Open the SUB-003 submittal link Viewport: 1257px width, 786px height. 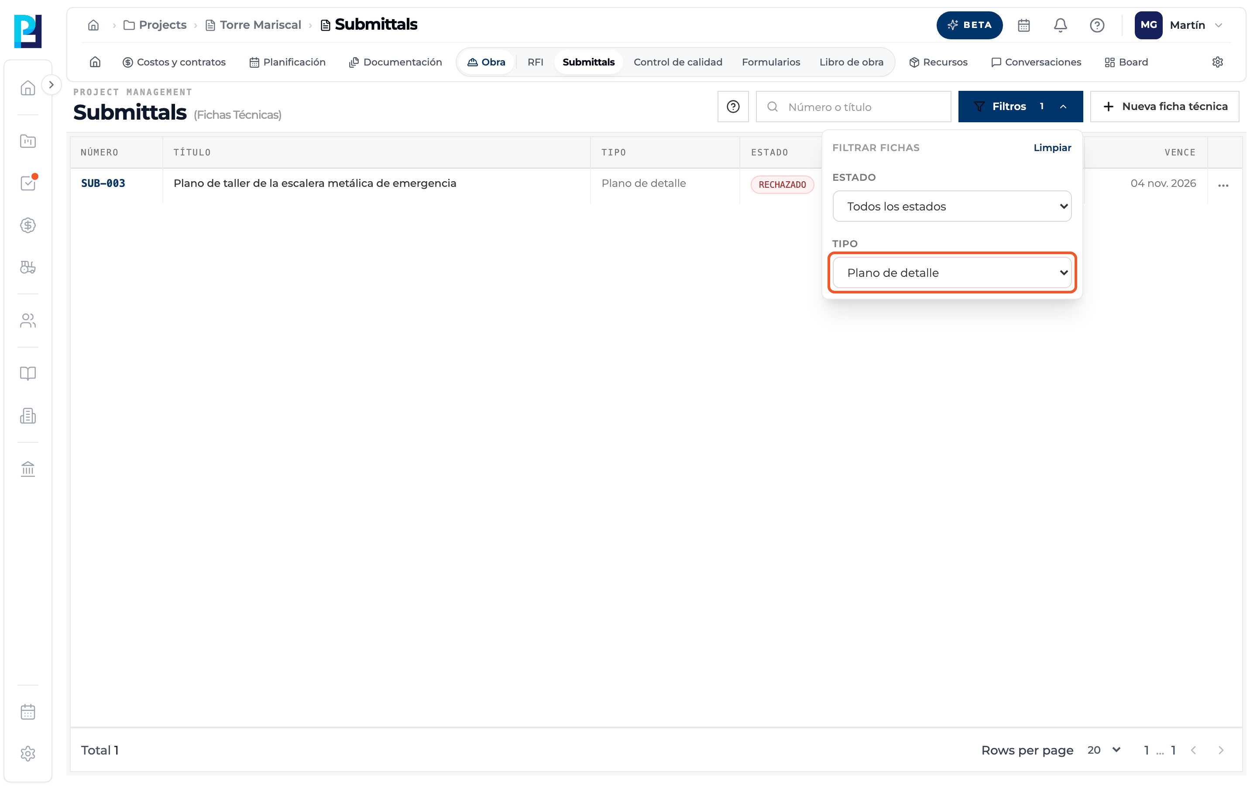(x=103, y=183)
